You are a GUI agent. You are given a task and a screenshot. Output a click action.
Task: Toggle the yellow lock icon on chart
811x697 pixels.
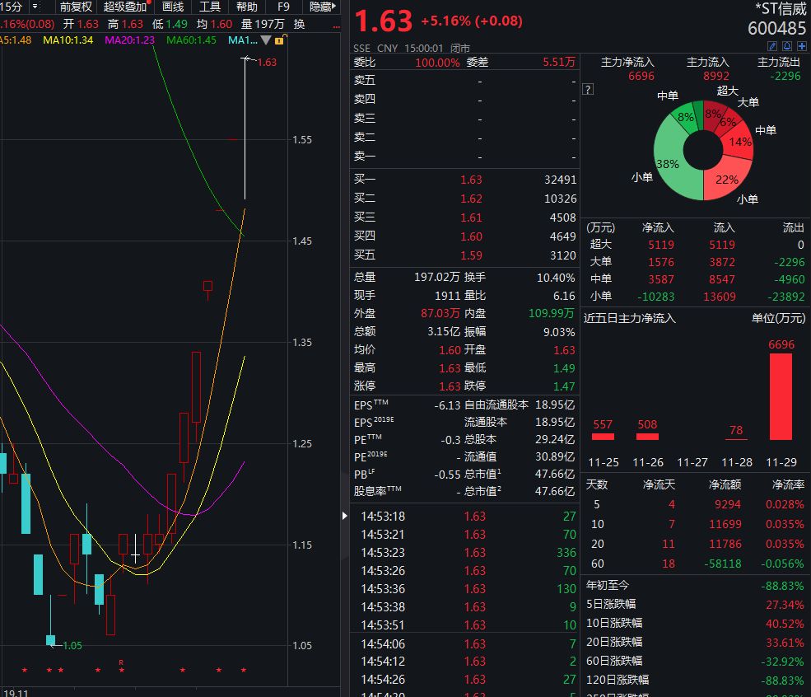pyautogui.click(x=280, y=40)
